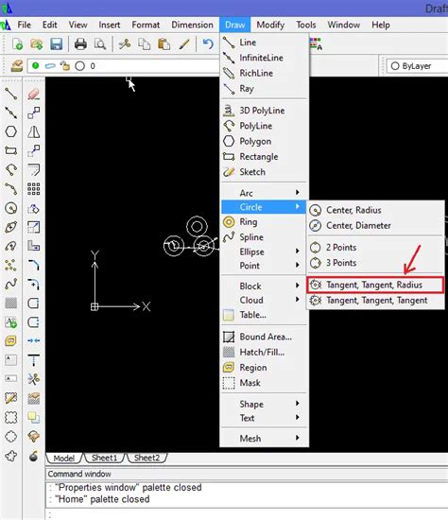Open the Layers manager icon

click(x=17, y=65)
